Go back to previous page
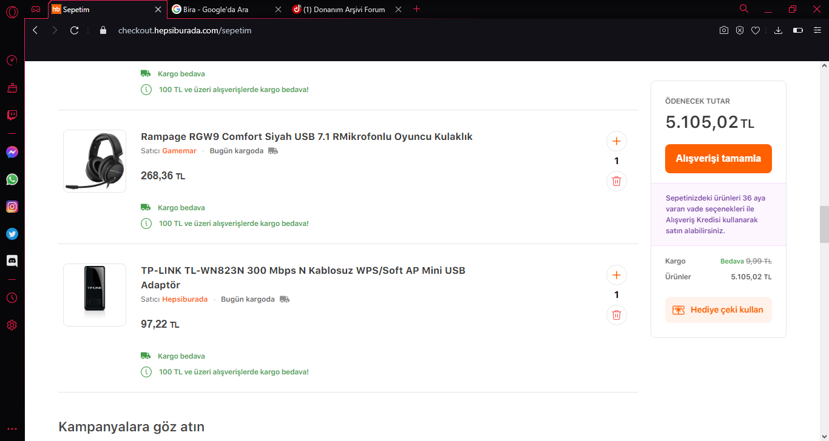 pos(35,30)
